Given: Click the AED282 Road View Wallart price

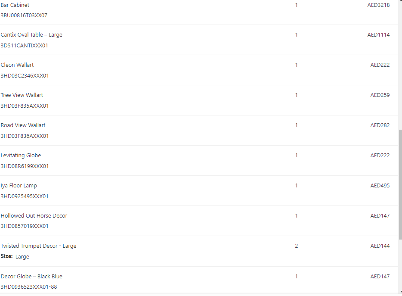Looking at the screenshot, I should (380, 125).
